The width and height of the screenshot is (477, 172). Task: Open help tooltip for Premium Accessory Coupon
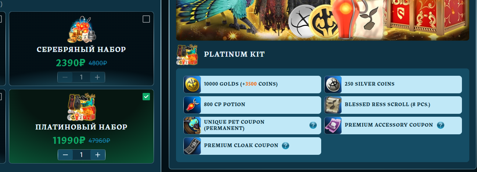click(441, 125)
